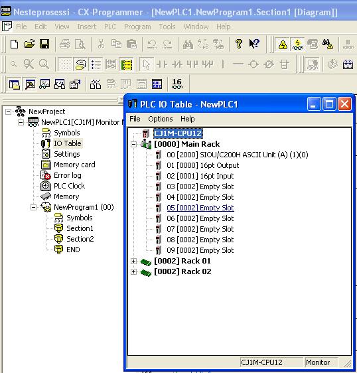357x373 pixels.
Task: Select the 05 [0002] Empty Slot entry
Action: (x=200, y=208)
